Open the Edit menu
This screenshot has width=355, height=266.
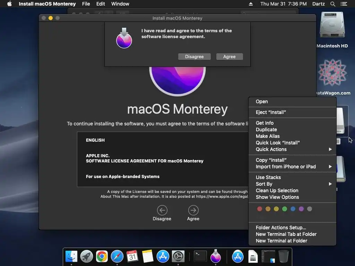[101, 4]
